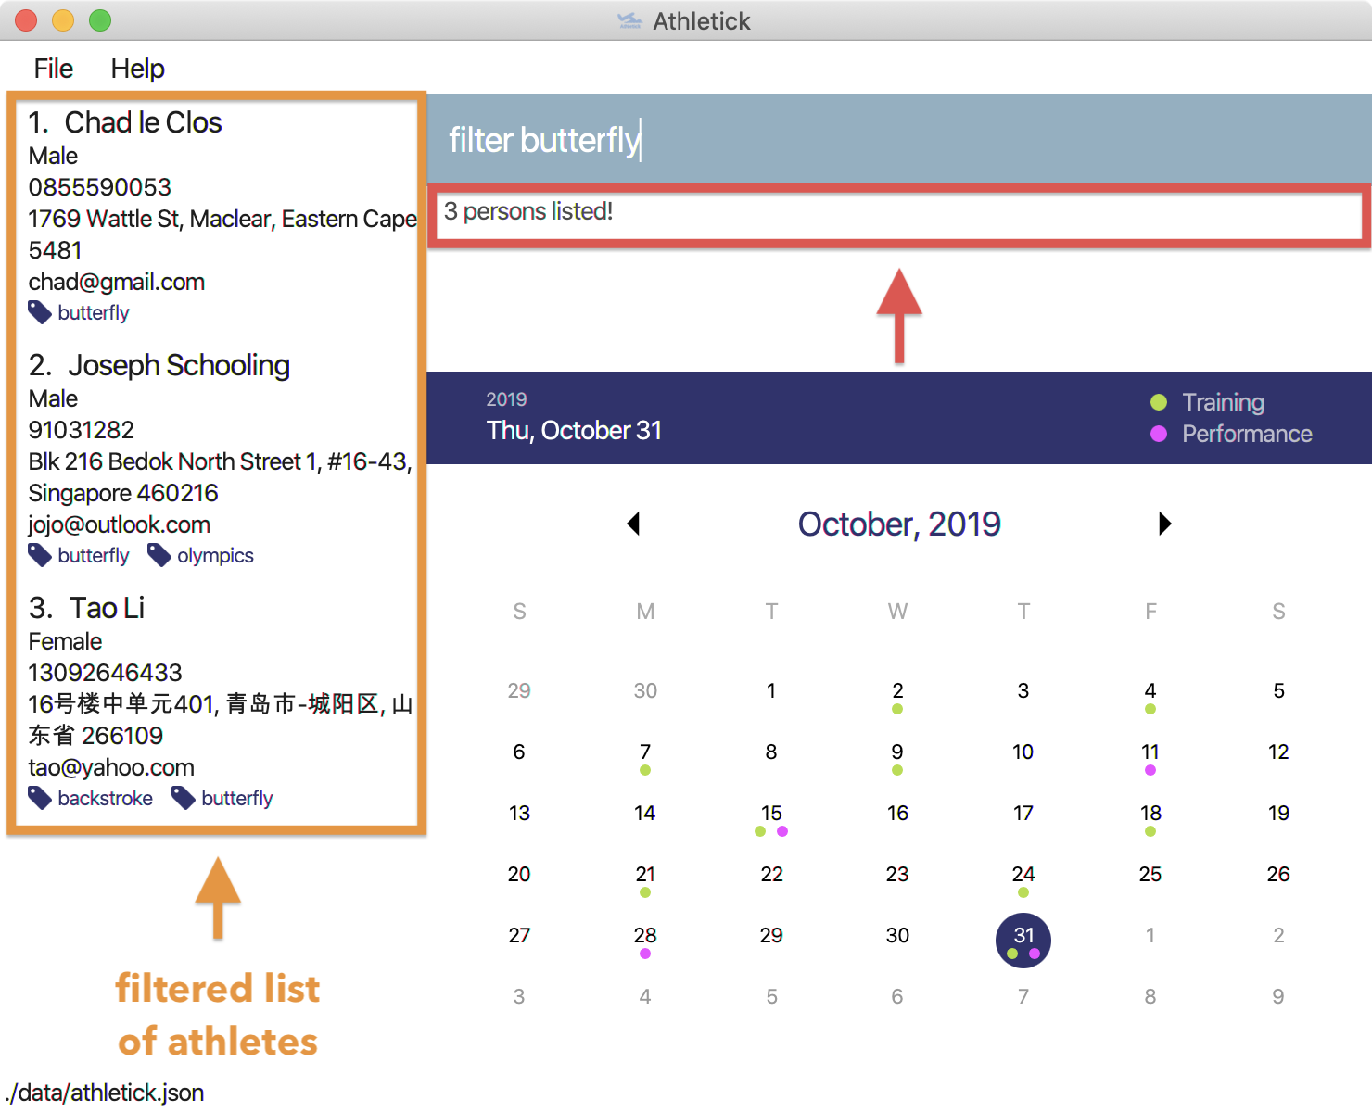The image size is (1372, 1112).
Task: Click phone number 91031282
Action: [82, 430]
